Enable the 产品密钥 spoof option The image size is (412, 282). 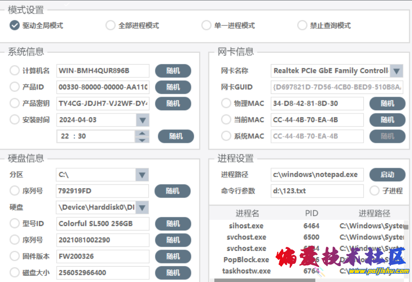coord(14,103)
